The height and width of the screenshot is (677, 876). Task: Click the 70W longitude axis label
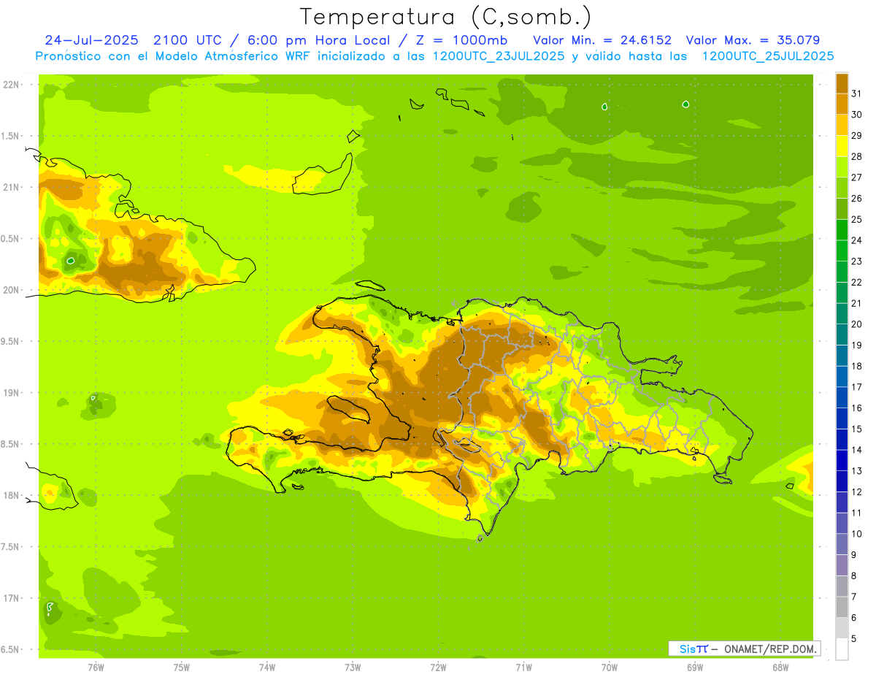pos(610,667)
